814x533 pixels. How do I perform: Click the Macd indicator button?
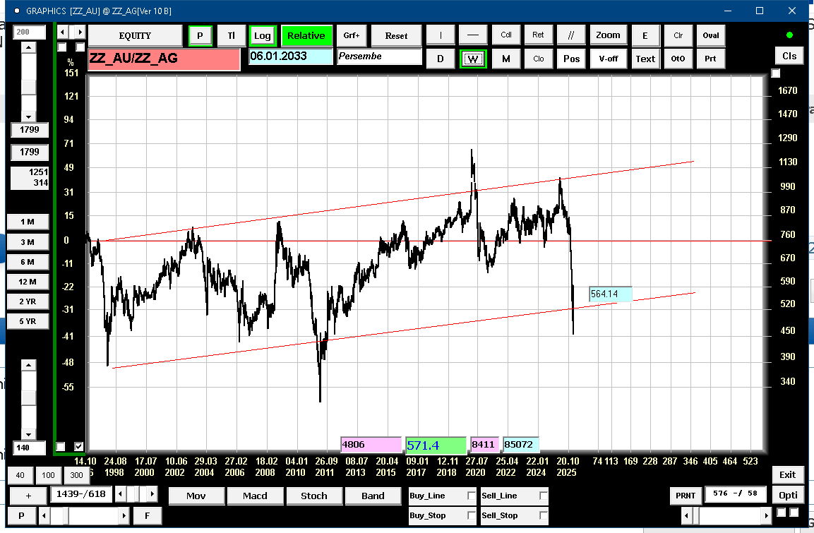click(255, 496)
